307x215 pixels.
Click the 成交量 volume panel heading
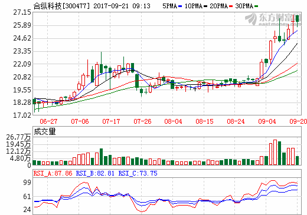(x=45, y=131)
